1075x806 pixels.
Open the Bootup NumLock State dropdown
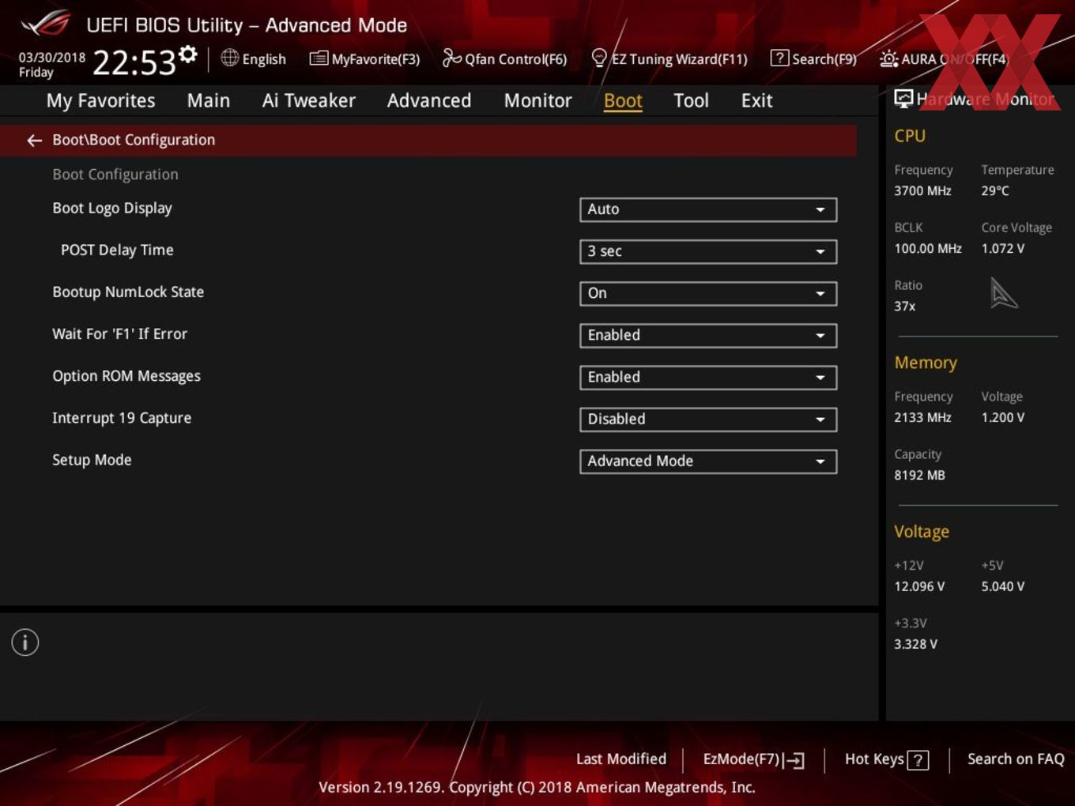pyautogui.click(x=708, y=293)
